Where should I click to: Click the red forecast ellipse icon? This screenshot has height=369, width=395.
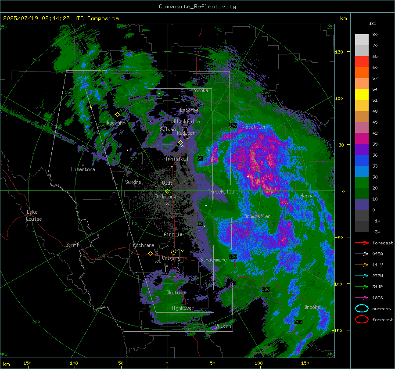click(362, 319)
